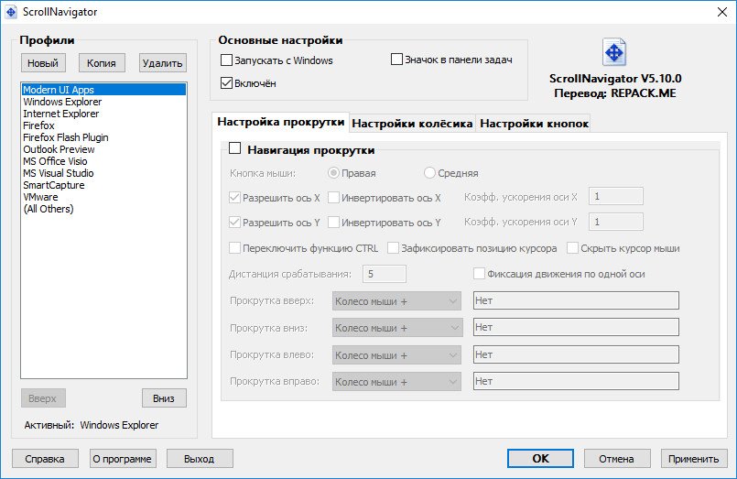This screenshot has width=737, height=479.
Task: Click the Вверх button
Action: [43, 398]
